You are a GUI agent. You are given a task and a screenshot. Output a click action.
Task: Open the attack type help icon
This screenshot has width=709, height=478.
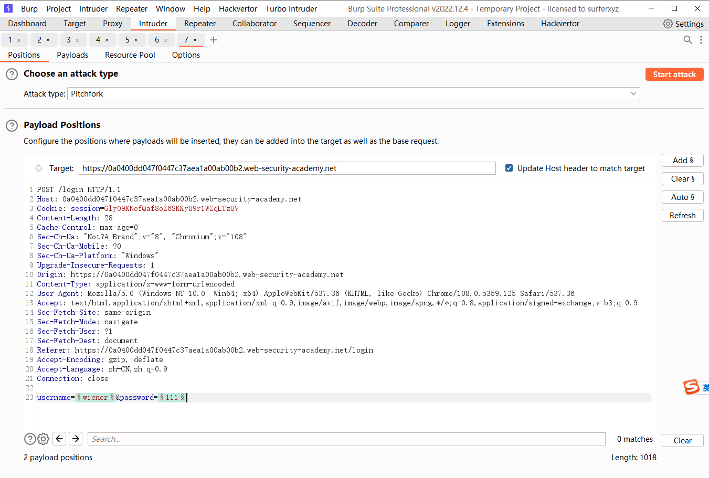[x=12, y=74]
